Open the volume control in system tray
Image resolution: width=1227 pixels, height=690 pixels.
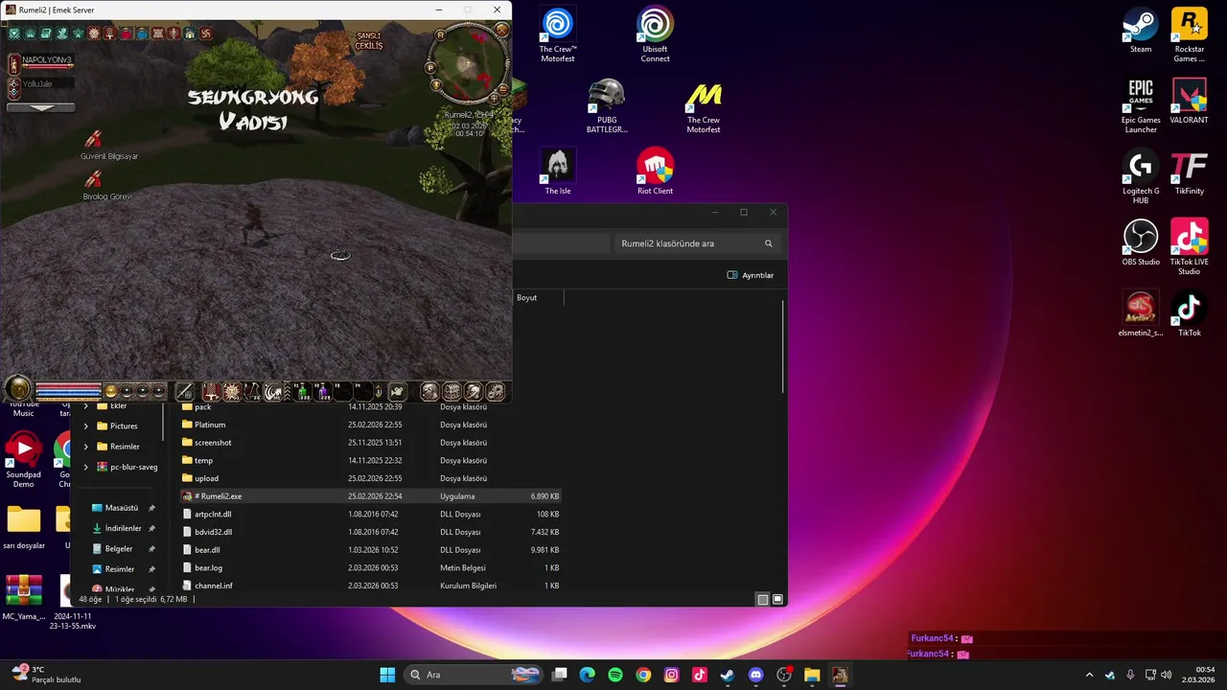point(1166,675)
